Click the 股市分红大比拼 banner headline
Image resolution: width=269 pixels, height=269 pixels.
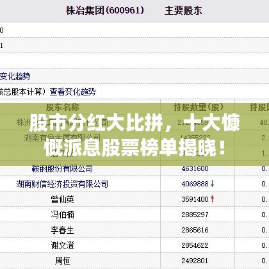134,135
